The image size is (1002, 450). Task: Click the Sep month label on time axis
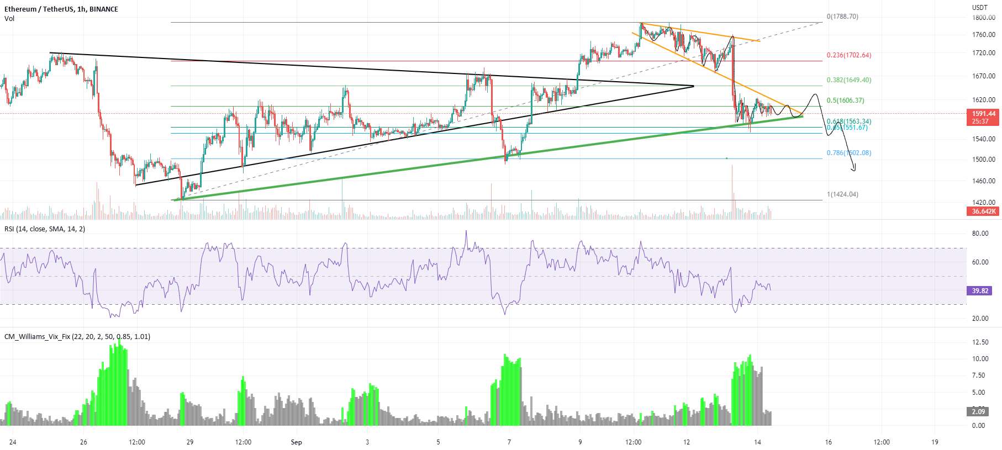tap(297, 442)
